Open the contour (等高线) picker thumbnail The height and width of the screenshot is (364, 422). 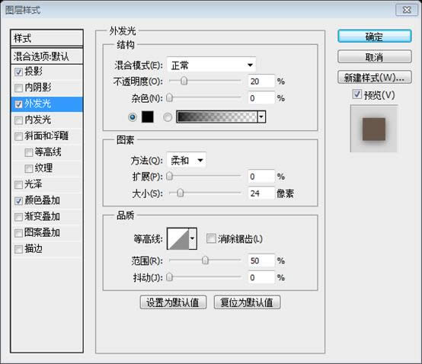[178, 238]
